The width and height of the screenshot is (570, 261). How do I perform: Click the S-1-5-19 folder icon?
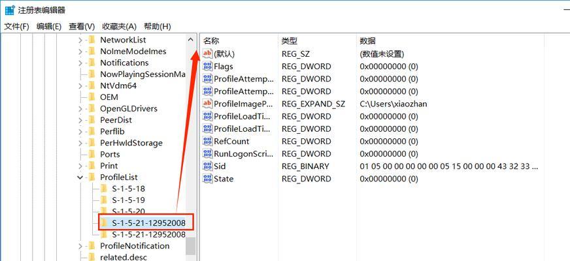point(104,200)
